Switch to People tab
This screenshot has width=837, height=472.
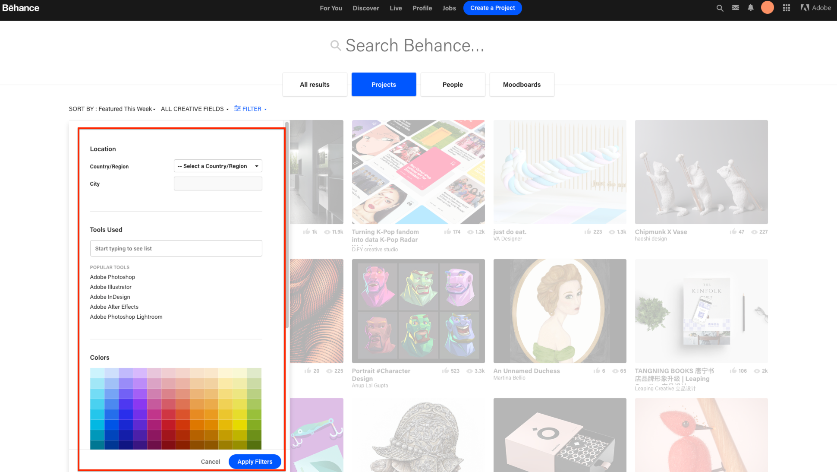[453, 85]
